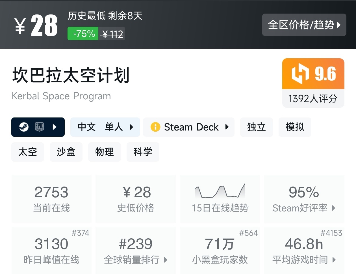Click the Epic Games logo icon
Screen dimensions: 356x274
[x=39, y=127]
